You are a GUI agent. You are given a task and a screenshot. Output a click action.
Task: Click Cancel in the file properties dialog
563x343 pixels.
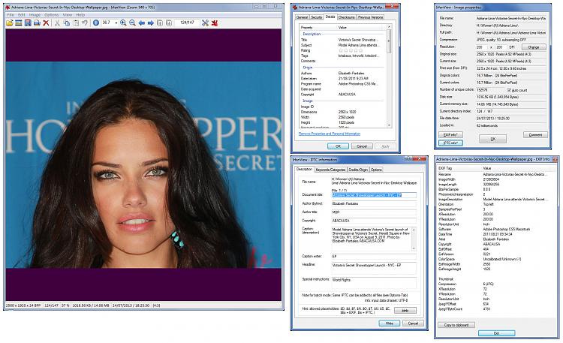click(362, 146)
